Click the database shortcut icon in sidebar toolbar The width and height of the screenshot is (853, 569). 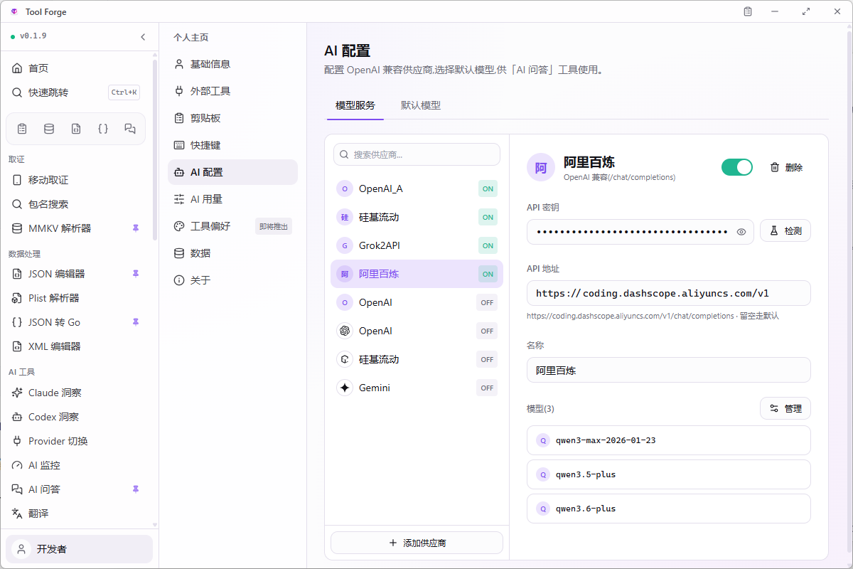pyautogui.click(x=49, y=129)
